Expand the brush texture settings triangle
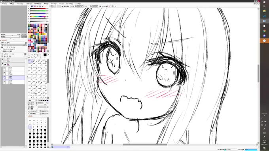Viewport: 269px width, 151px height. (28, 114)
